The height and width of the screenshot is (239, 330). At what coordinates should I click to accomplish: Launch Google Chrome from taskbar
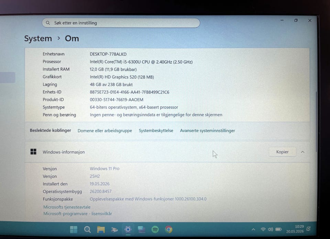168,229
